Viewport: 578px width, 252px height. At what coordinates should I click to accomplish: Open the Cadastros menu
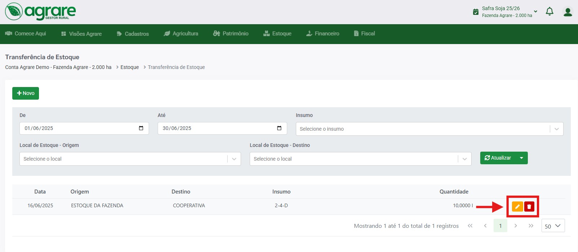pyautogui.click(x=133, y=34)
